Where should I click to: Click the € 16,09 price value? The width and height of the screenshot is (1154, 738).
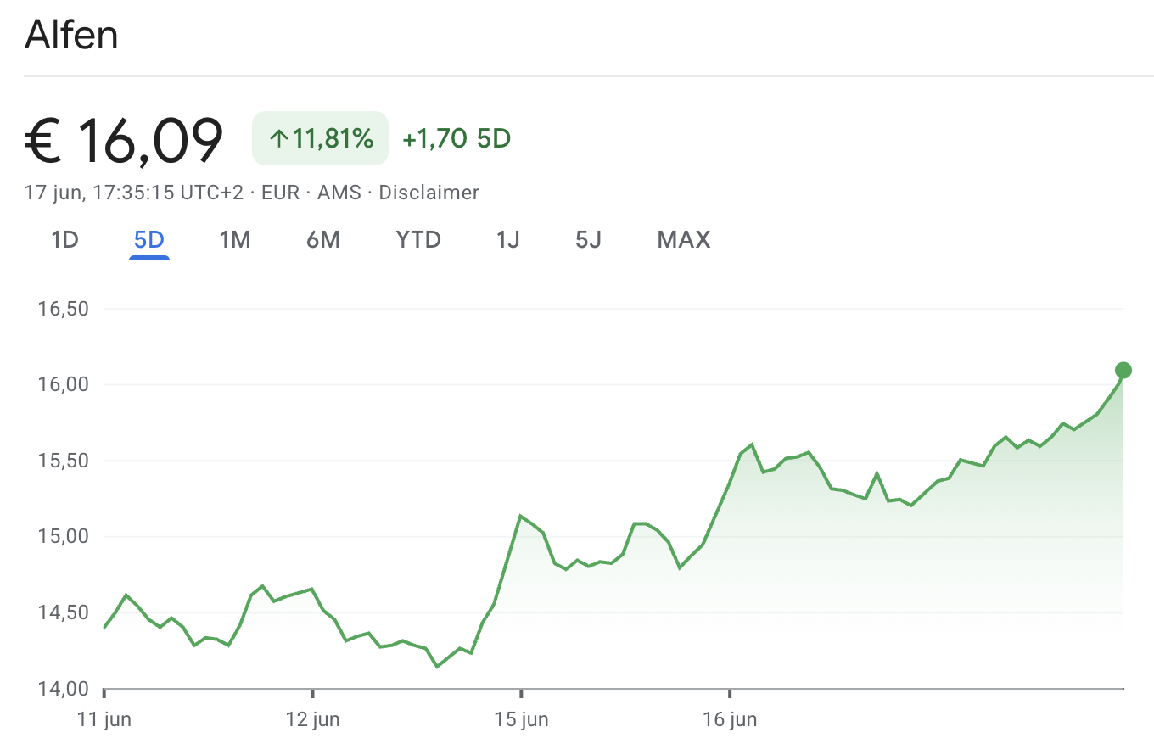pos(124,139)
